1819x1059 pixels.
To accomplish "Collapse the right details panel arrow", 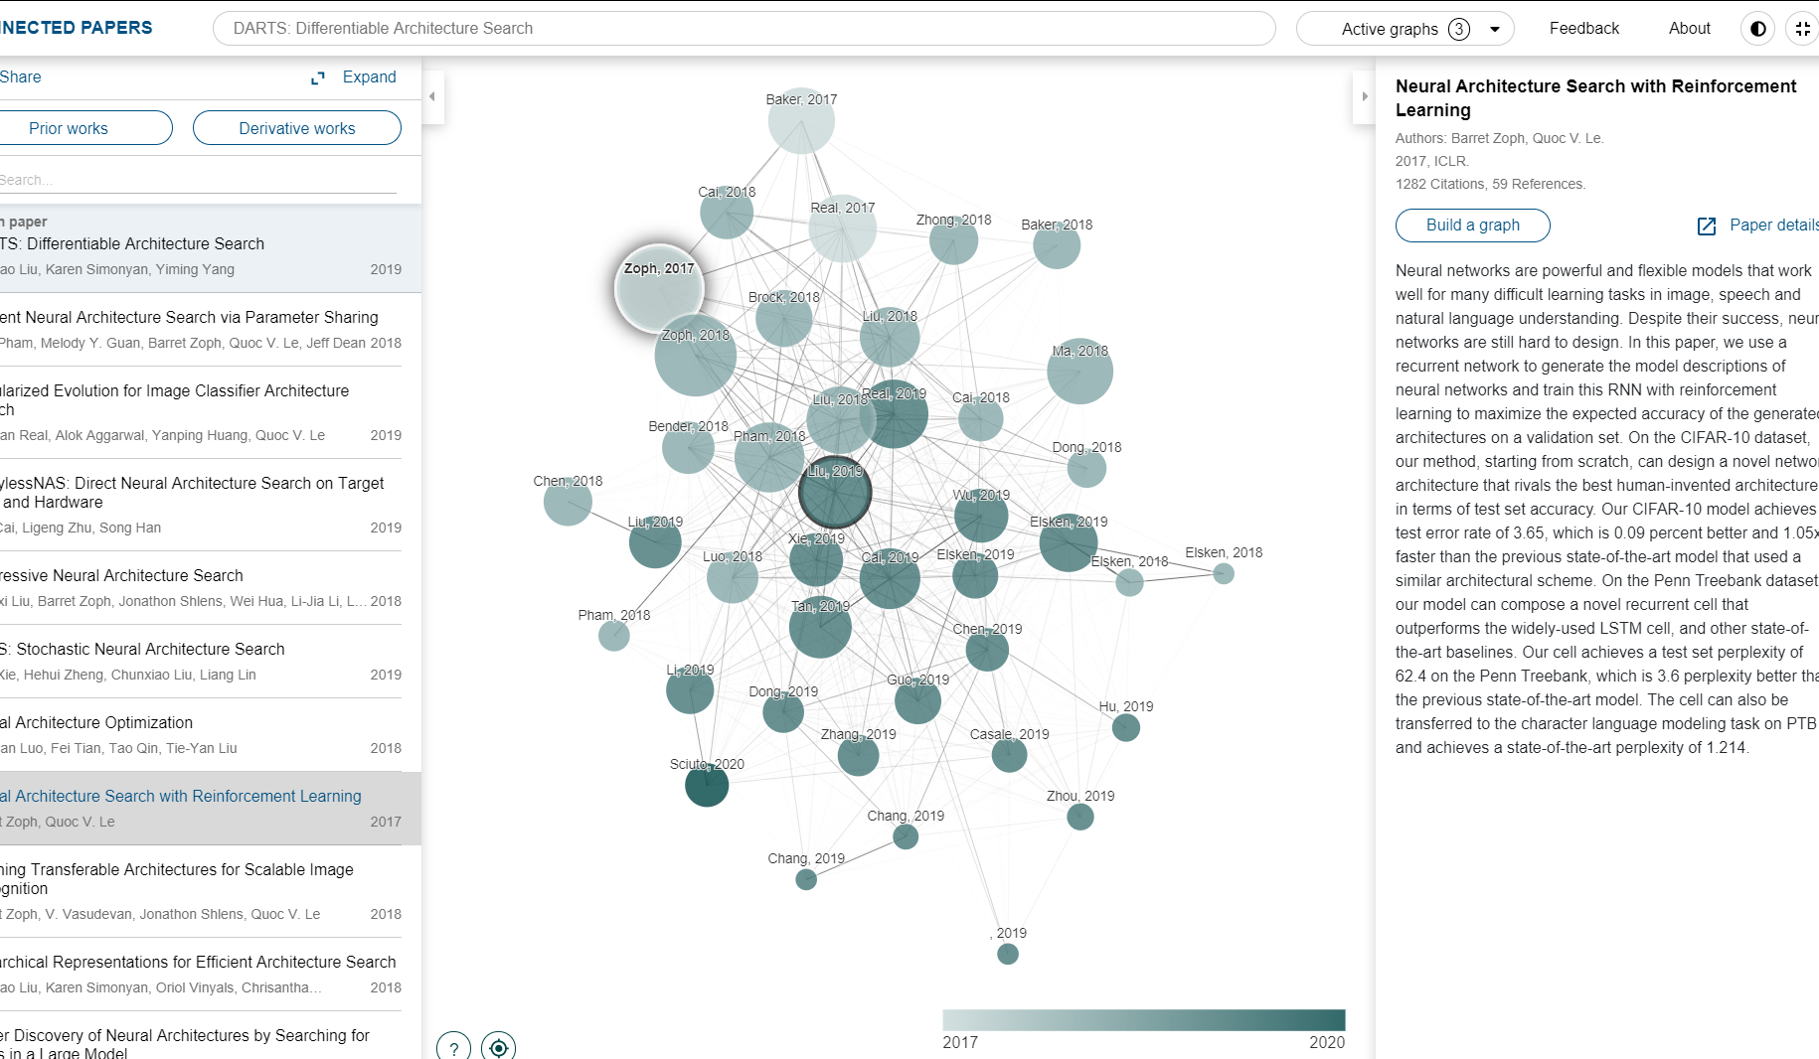I will [1364, 96].
